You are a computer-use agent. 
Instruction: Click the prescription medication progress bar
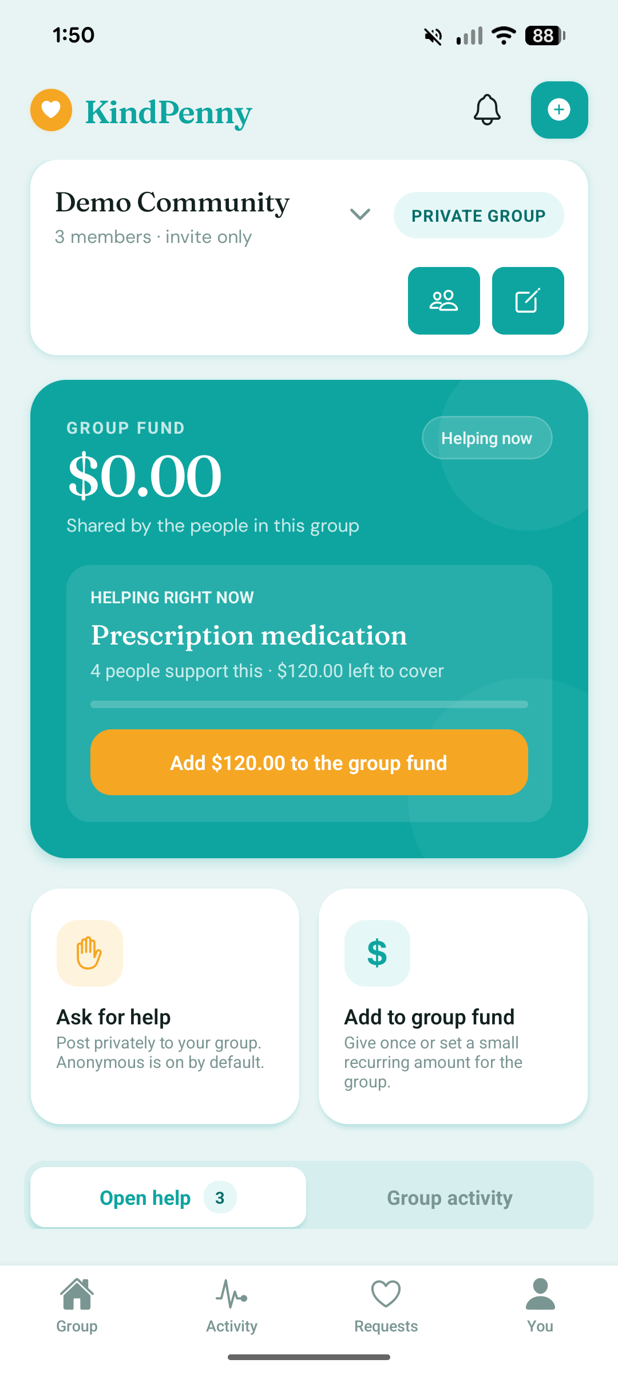click(x=309, y=704)
